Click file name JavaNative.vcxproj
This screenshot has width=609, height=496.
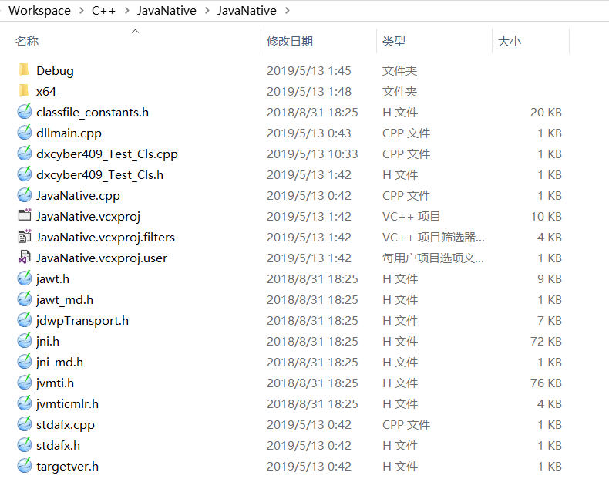pyautogui.click(x=88, y=217)
